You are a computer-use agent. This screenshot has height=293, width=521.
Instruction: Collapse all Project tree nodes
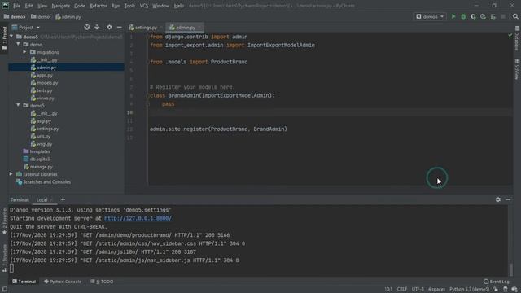[97, 27]
